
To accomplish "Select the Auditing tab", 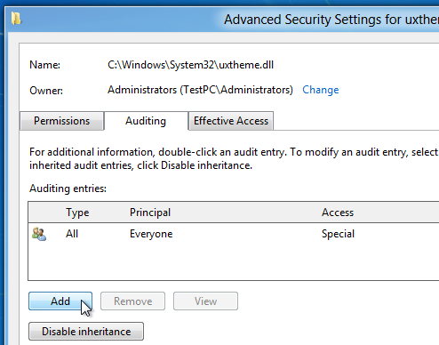I will pyautogui.click(x=146, y=121).
